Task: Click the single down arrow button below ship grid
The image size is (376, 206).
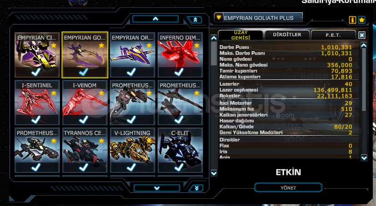Action: pos(157,188)
